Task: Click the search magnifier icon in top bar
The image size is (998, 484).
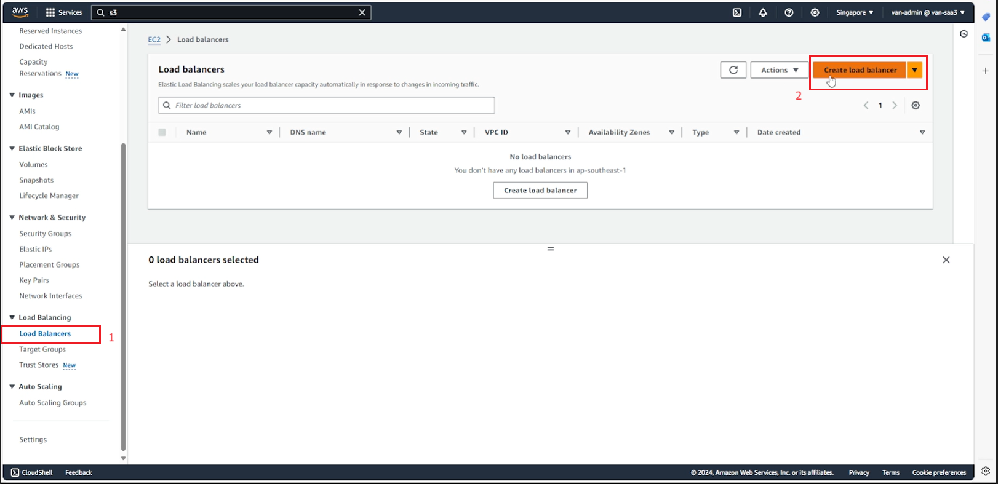Action: pos(101,12)
